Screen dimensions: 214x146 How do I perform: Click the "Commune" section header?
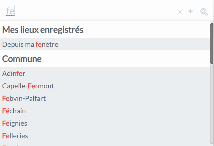tap(22, 59)
